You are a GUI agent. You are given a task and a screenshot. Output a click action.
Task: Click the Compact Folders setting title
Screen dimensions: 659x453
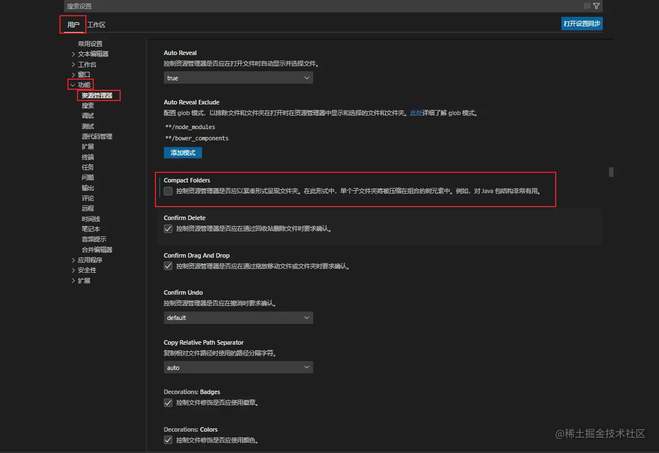pos(187,180)
